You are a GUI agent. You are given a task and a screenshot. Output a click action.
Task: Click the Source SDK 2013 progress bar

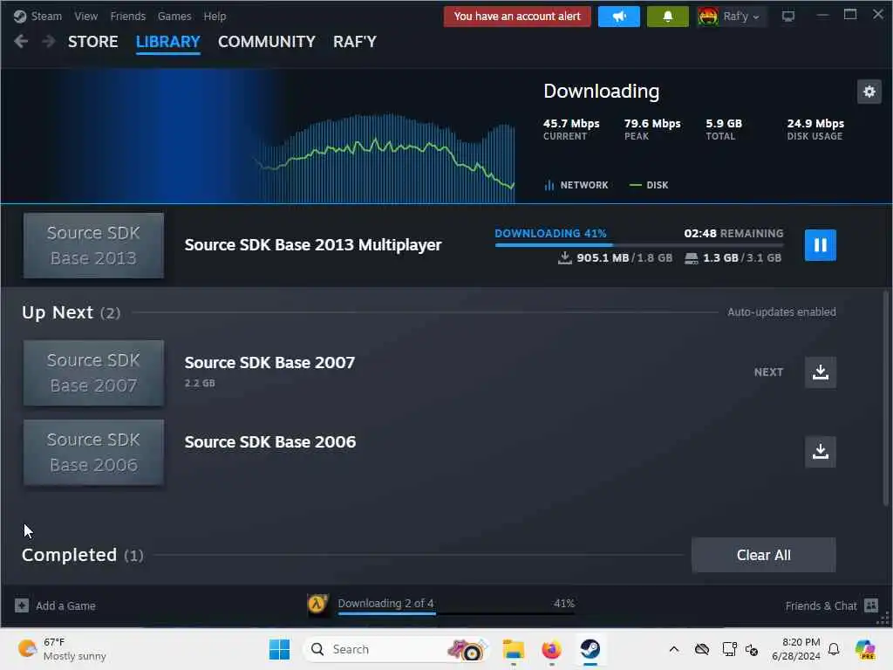(639, 245)
